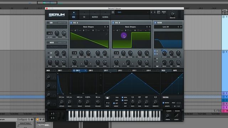Click the save preset floppy disk icon
The height and width of the screenshot is (128, 228).
(x=113, y=12)
